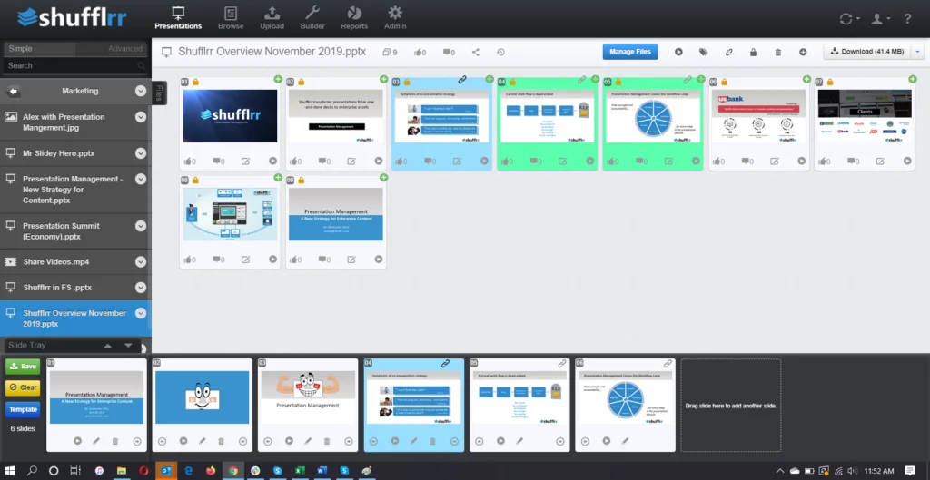
Task: Open the Presentations section
Action: click(178, 18)
